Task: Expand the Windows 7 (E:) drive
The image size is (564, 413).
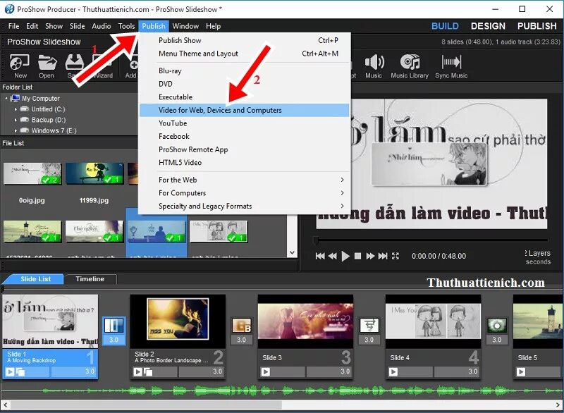Action: [x=16, y=130]
